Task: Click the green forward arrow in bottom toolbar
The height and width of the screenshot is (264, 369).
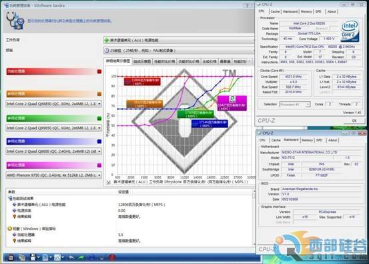Action: click(81, 257)
